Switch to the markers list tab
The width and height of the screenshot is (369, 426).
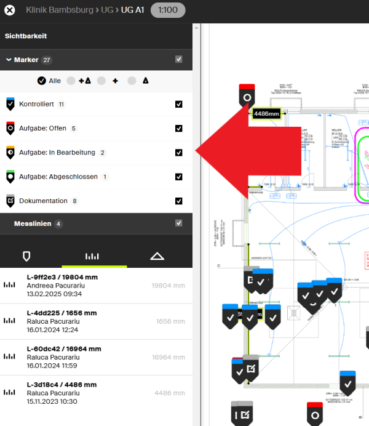[26, 255]
